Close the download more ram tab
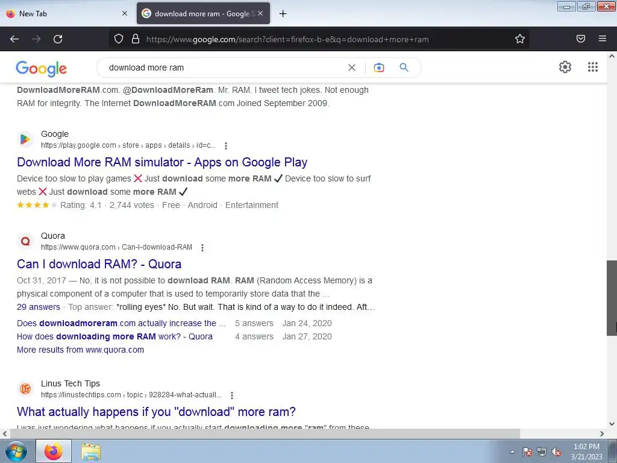 (260, 13)
